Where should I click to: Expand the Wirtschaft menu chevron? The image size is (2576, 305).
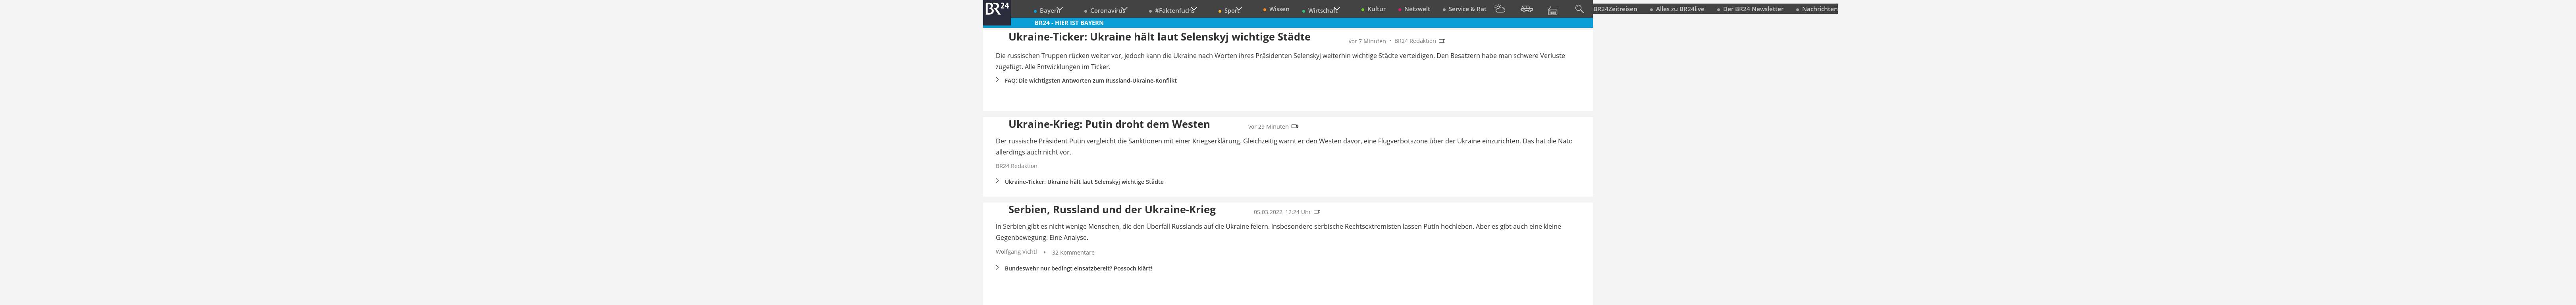click(x=1336, y=9)
